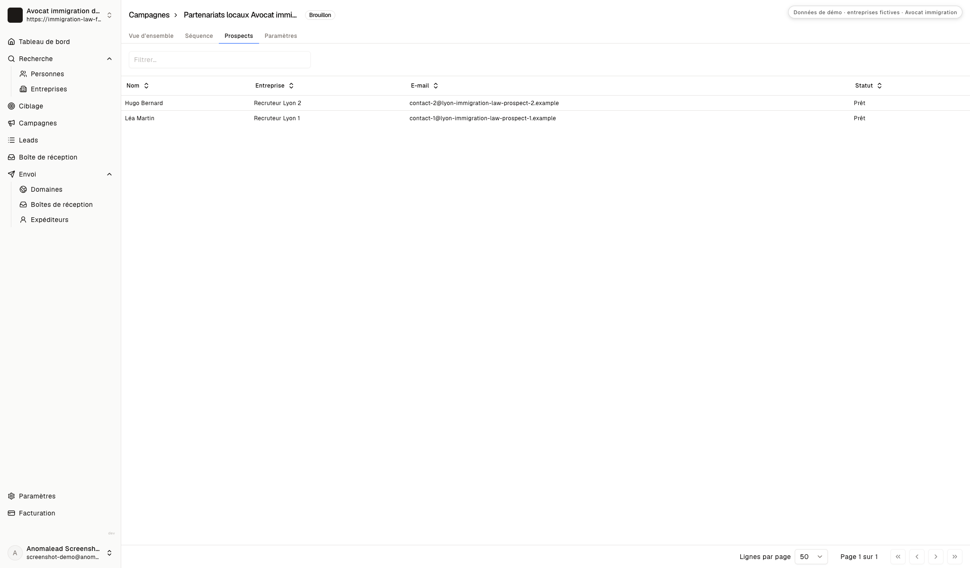This screenshot has height=568, width=970.
Task: Go to Campagnes breadcrumb link
Action: 149,15
